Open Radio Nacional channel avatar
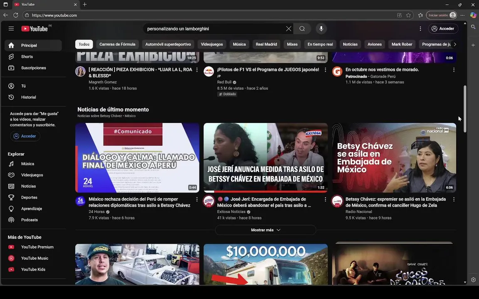 click(337, 201)
